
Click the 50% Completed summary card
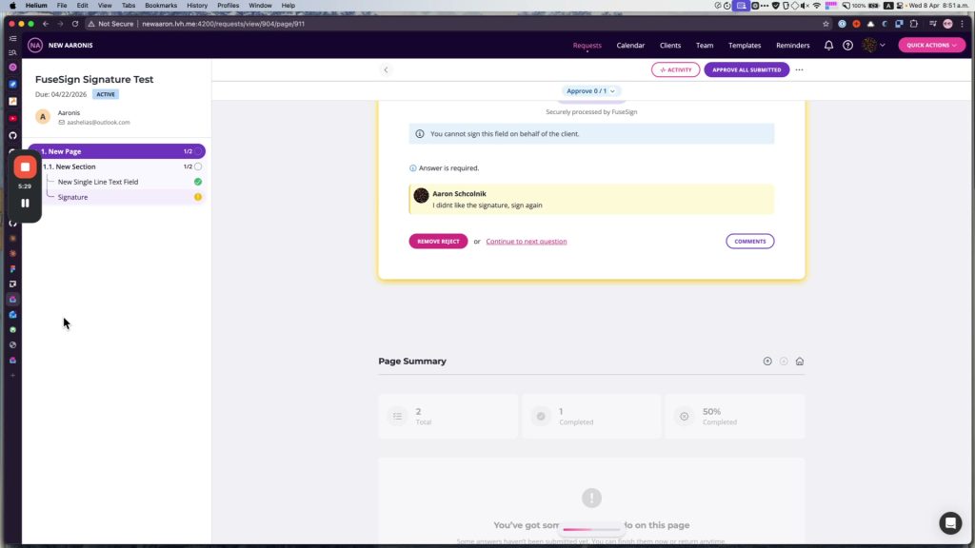734,417
